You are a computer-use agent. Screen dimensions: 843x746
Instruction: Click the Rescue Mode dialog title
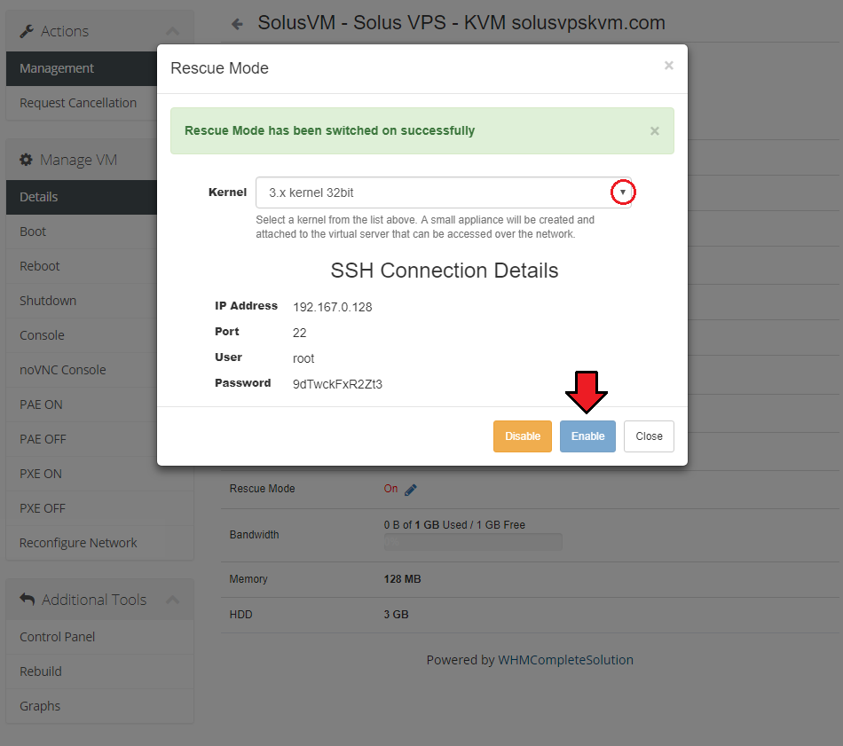[x=219, y=68]
